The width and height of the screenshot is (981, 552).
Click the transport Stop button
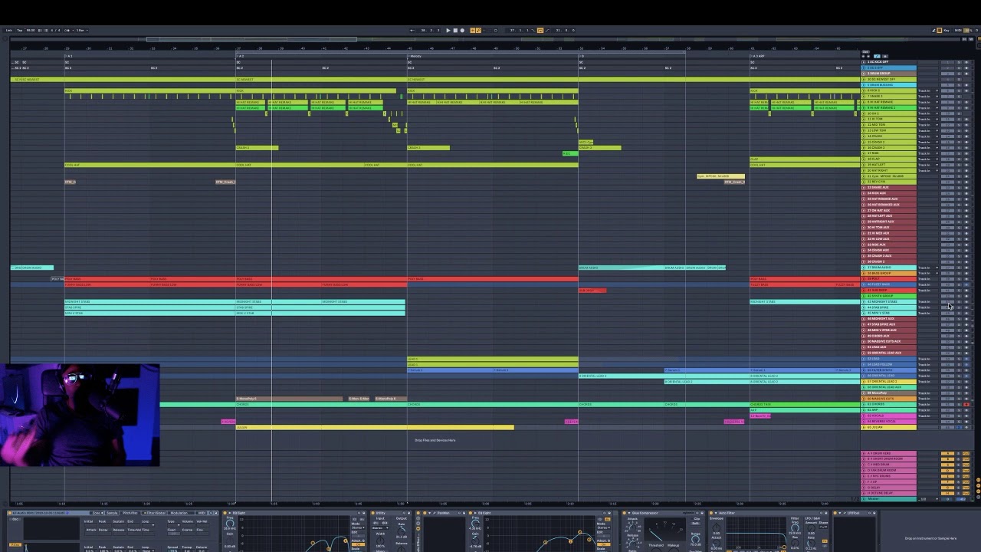(455, 31)
